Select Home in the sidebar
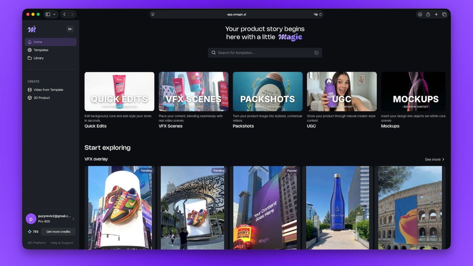 click(x=50, y=42)
